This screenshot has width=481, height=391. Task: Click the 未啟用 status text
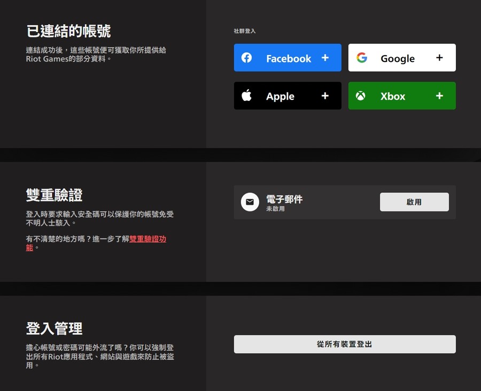(x=275, y=208)
